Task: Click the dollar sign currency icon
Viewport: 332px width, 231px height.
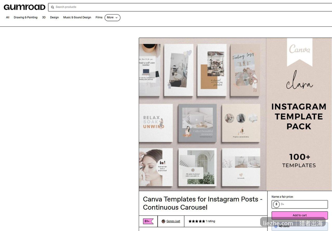Action: (276, 204)
